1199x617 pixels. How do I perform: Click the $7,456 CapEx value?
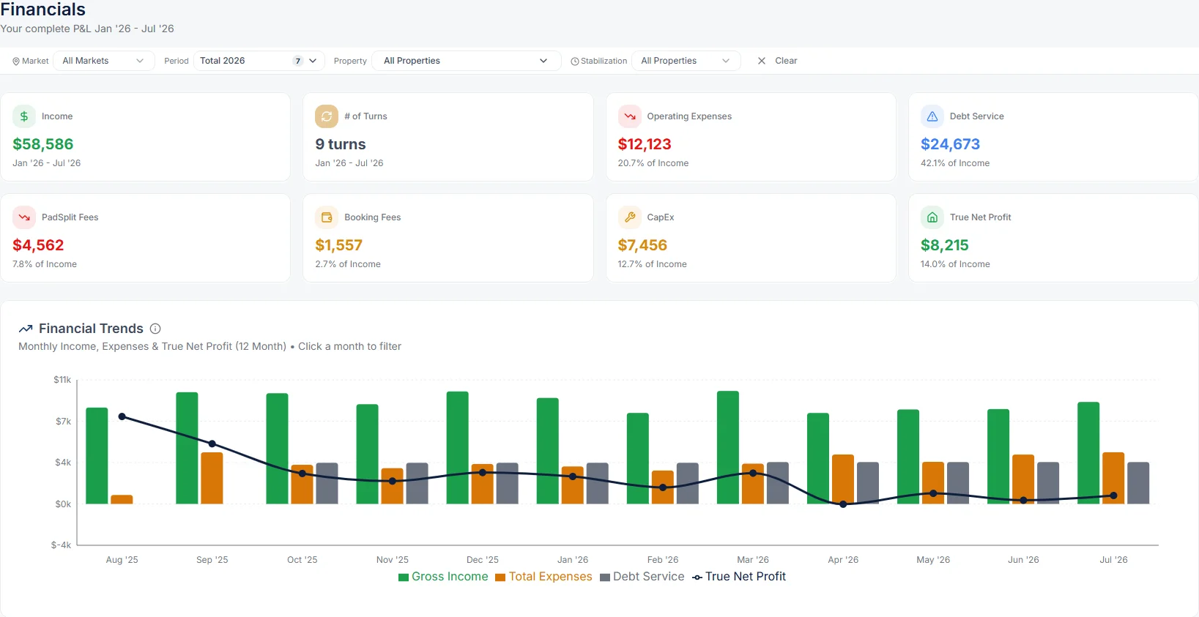pos(642,245)
